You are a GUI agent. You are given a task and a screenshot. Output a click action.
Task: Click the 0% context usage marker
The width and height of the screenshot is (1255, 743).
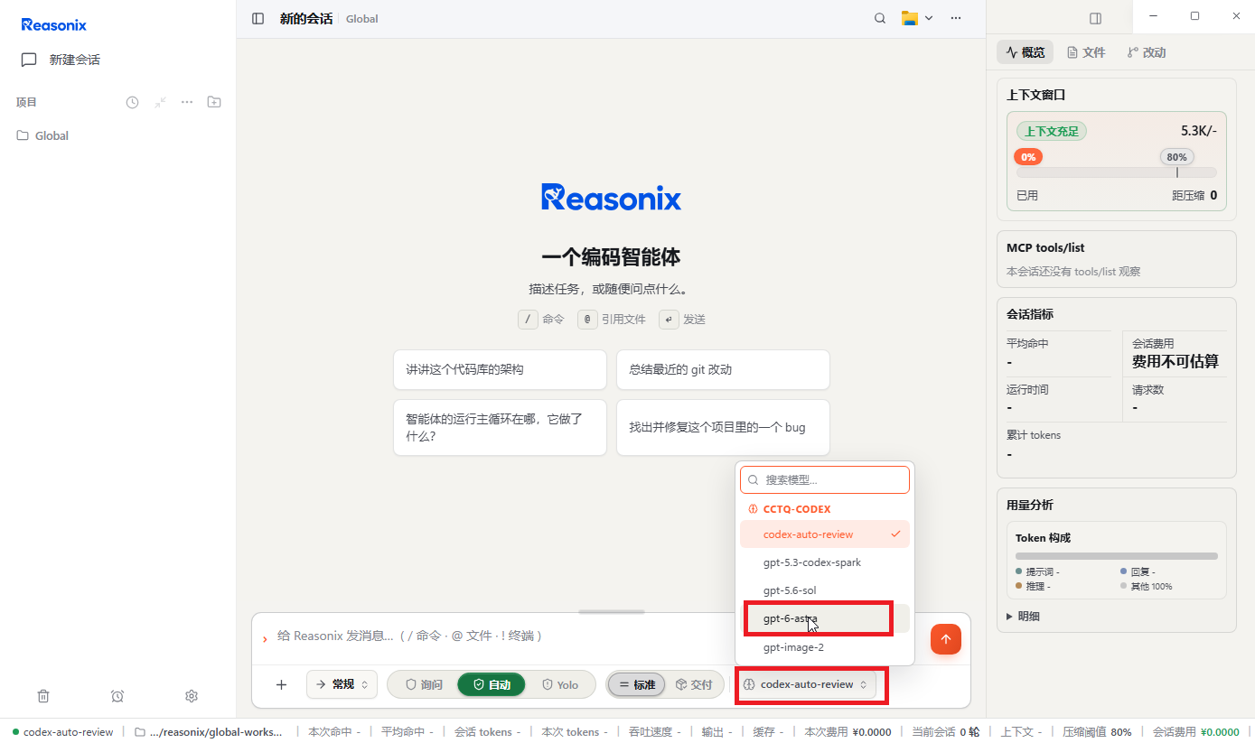tap(1028, 157)
